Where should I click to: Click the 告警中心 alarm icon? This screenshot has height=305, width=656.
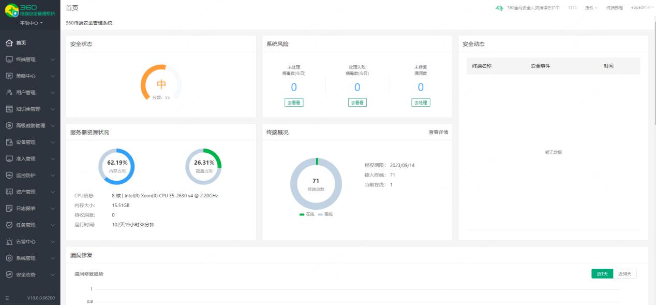(x=9, y=242)
